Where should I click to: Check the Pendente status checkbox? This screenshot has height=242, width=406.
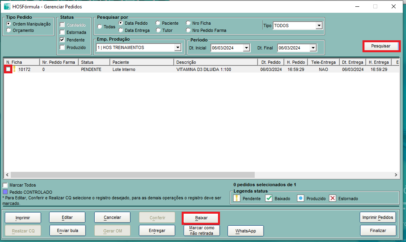point(62,40)
